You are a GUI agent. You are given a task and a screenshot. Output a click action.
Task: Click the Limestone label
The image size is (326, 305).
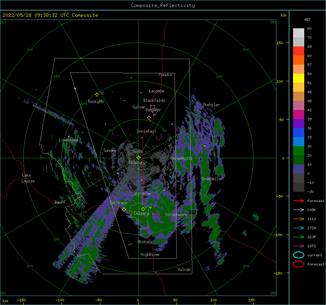68,140
